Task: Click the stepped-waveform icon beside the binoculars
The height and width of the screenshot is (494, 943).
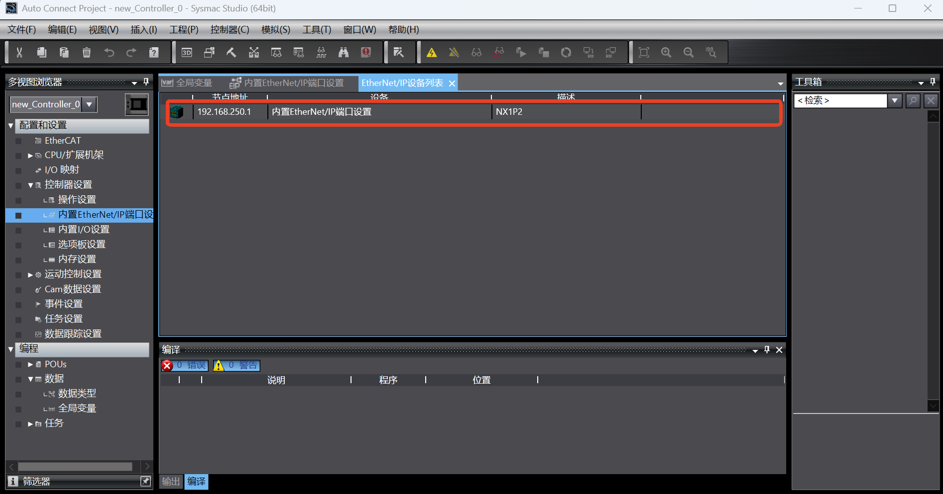Action: pos(321,52)
